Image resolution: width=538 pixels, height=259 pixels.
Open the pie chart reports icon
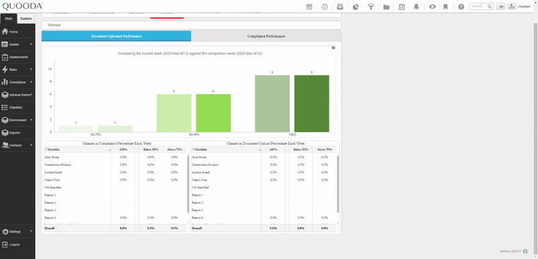356,7
